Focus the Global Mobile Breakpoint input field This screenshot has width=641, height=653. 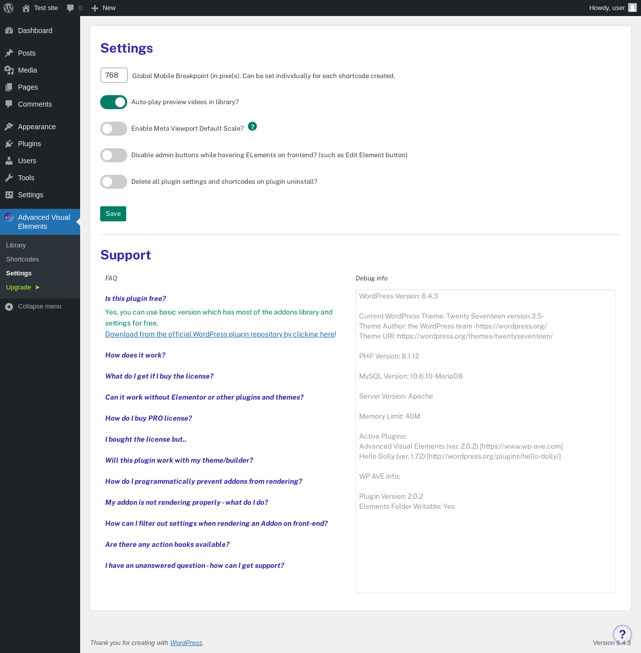coord(114,75)
